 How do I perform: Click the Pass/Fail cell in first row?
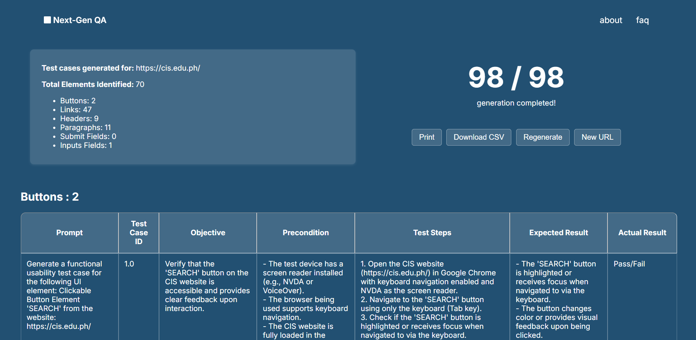[x=629, y=264]
